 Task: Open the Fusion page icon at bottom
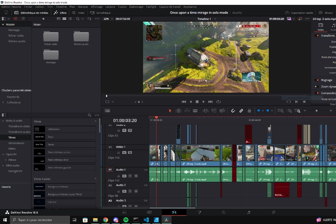(199, 212)
